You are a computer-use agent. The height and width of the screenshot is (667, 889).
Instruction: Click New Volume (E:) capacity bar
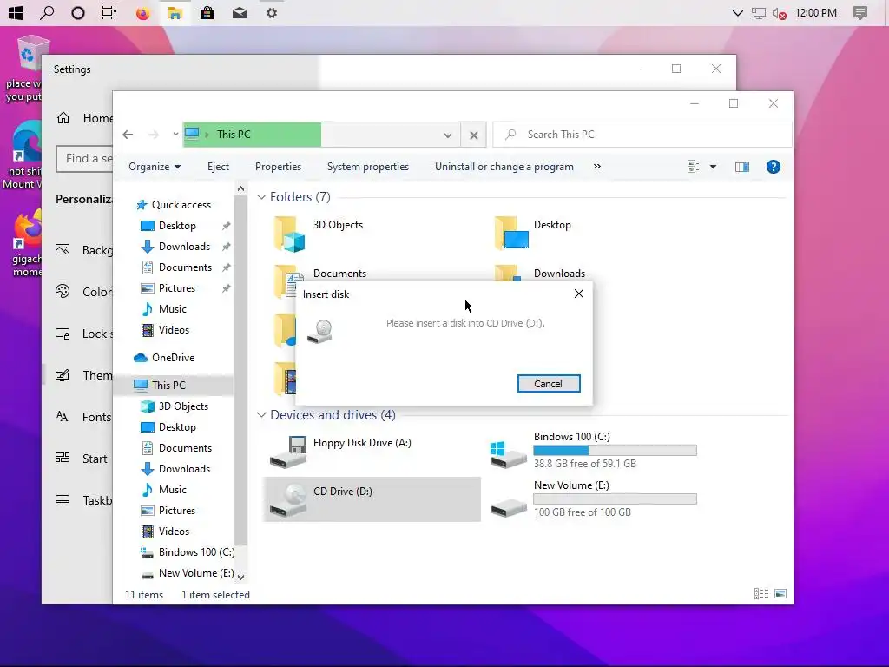point(615,499)
